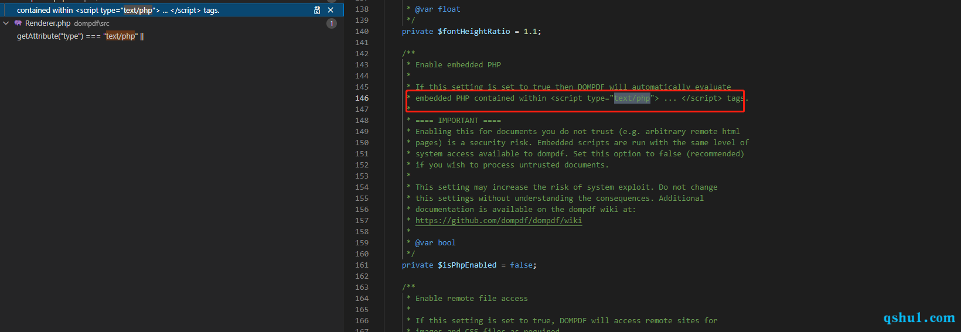The height and width of the screenshot is (332, 961).
Task: Open the github.com/dompdf/dompdf/wiki link
Action: [499, 221]
